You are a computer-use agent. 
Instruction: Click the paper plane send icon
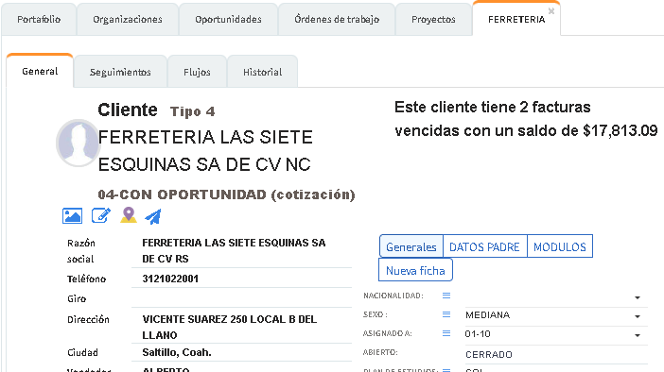pyautogui.click(x=153, y=216)
